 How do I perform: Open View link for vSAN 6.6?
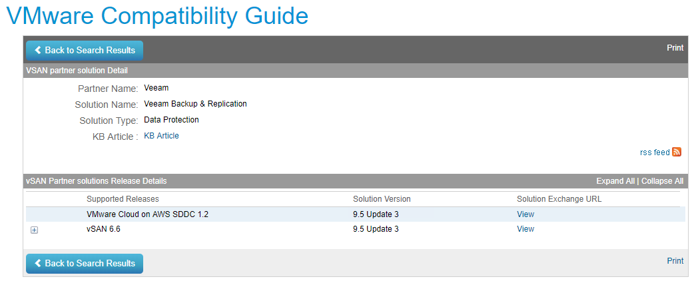(525, 229)
